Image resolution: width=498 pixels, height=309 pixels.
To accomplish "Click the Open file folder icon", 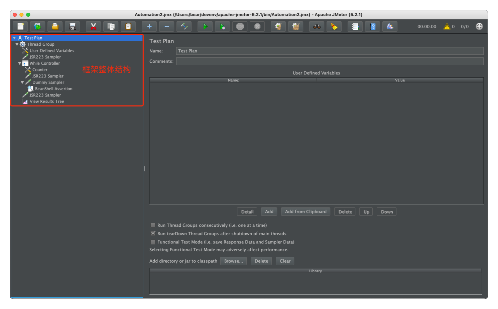I will (x=55, y=26).
